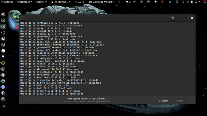Screen dimensions: 207x116
Task: Select line "udisks2 (2.9.1-1) finalizada"
Action: click(x=48, y=34)
